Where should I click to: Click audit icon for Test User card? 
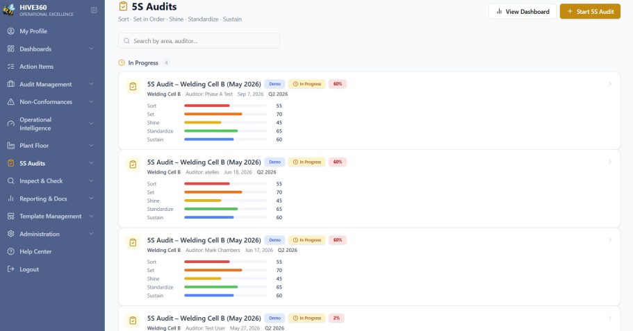coord(133,321)
